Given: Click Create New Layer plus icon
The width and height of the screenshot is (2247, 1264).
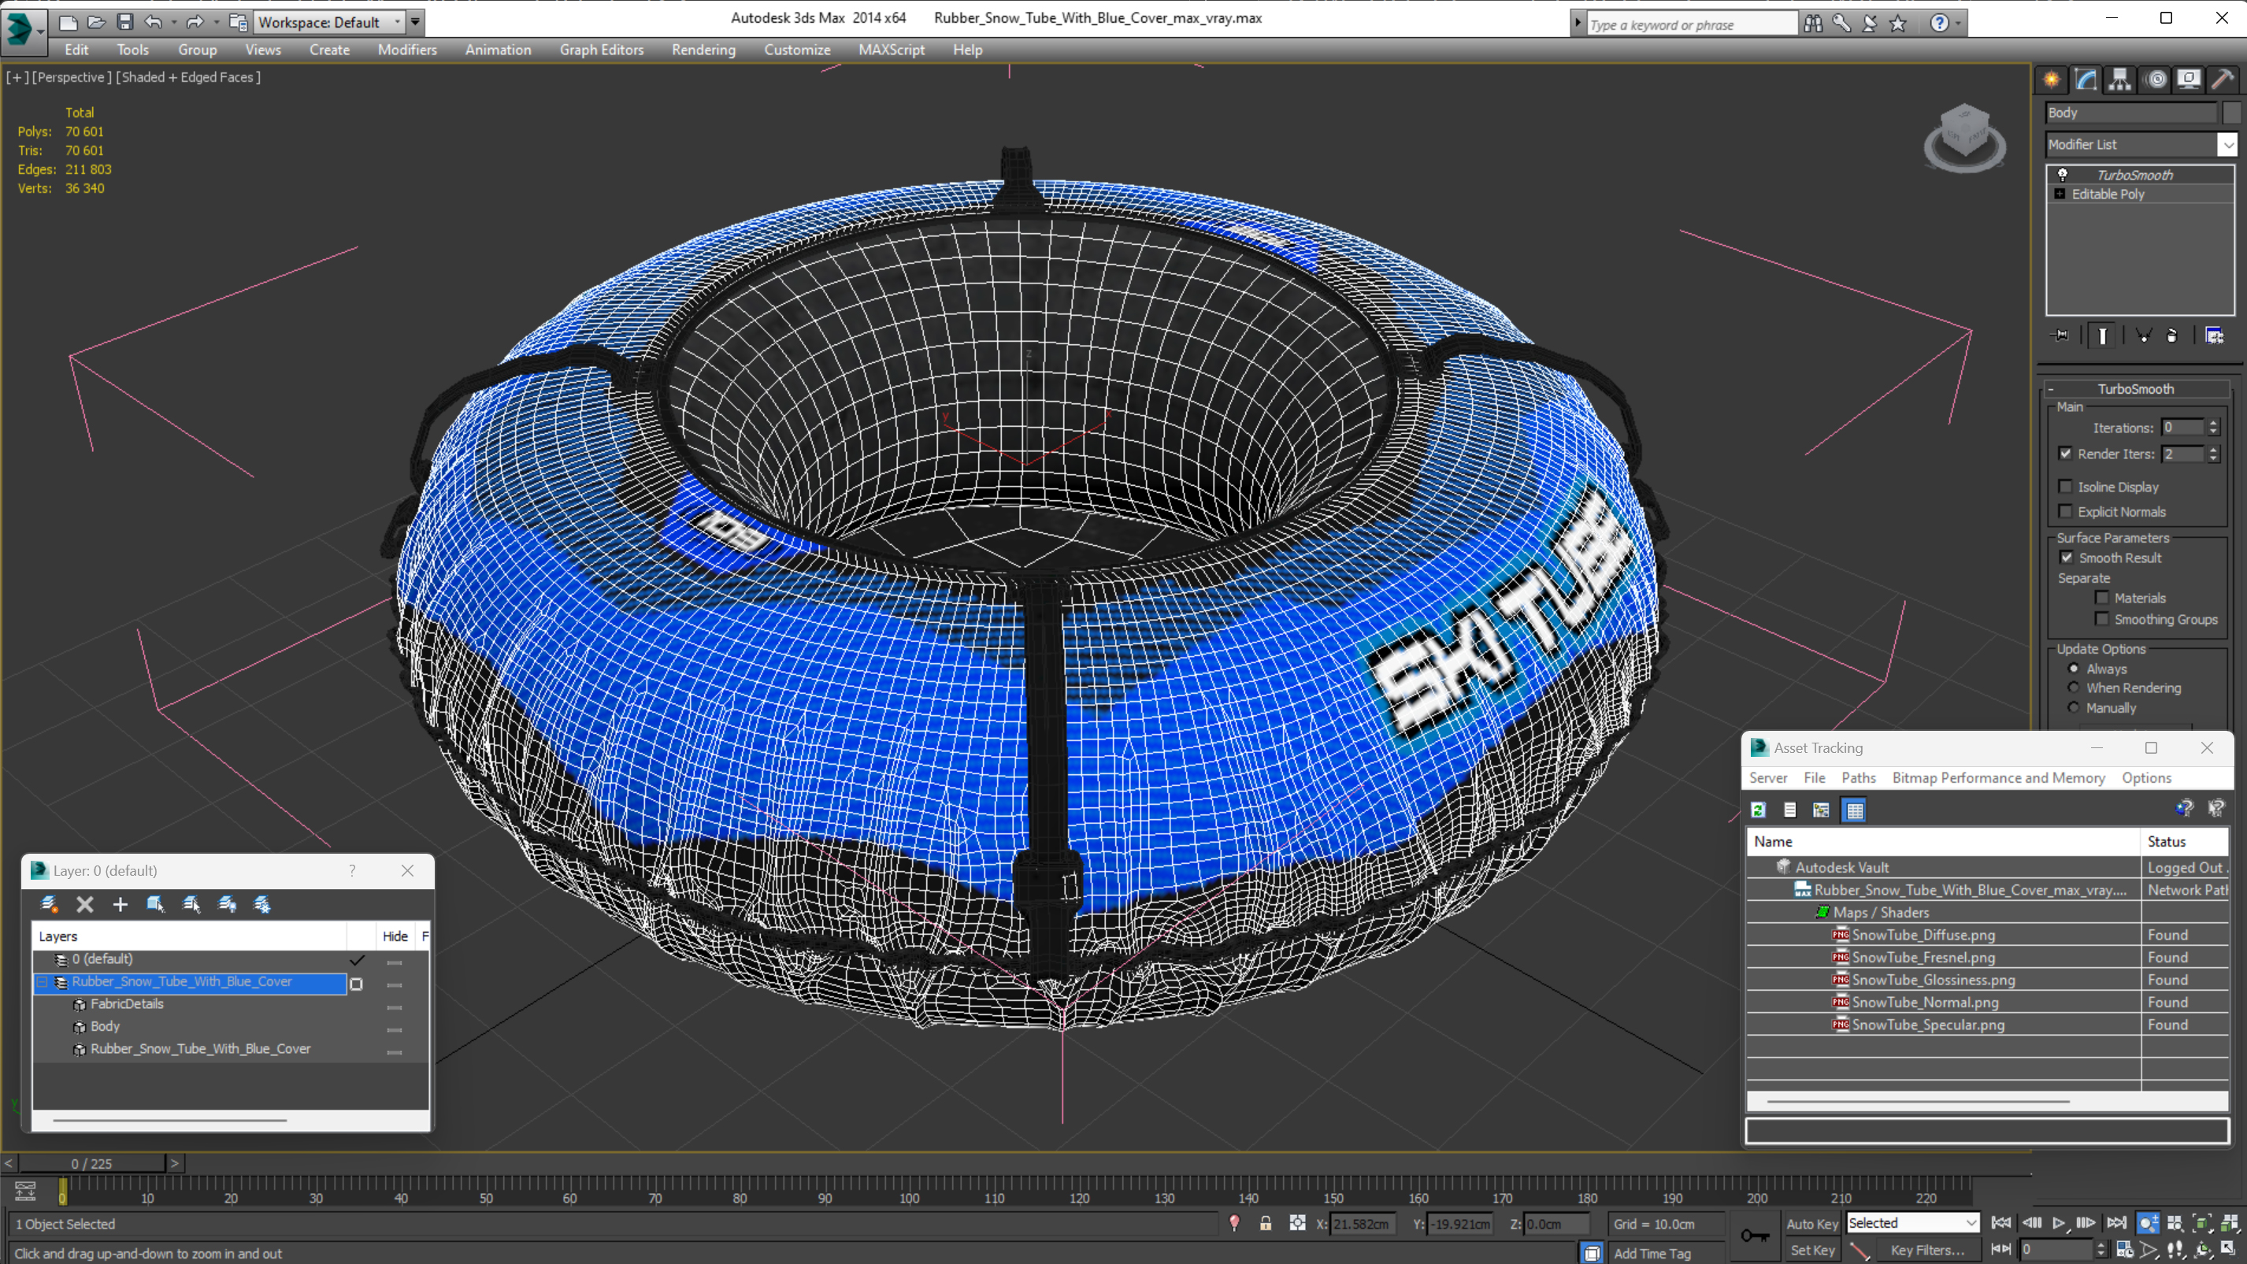Looking at the screenshot, I should tap(121, 905).
